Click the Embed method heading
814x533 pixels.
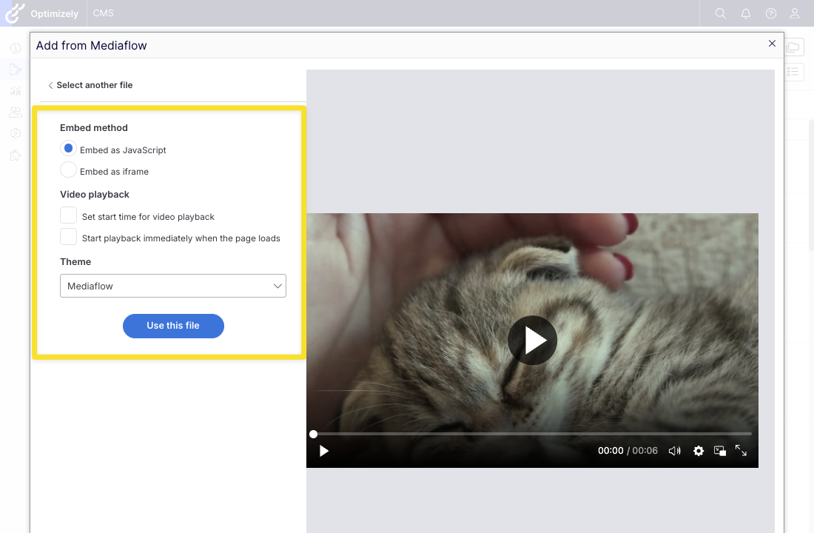tap(93, 128)
